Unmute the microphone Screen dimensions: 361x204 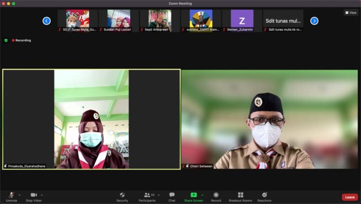pos(11,196)
